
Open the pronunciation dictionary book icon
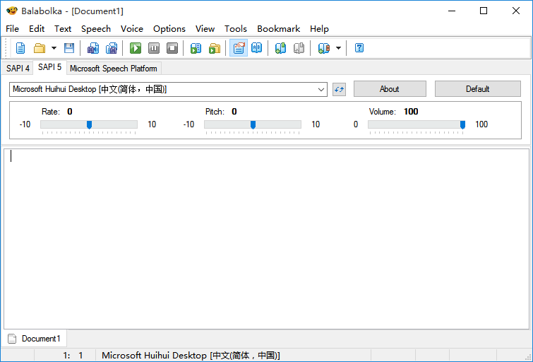coord(257,48)
